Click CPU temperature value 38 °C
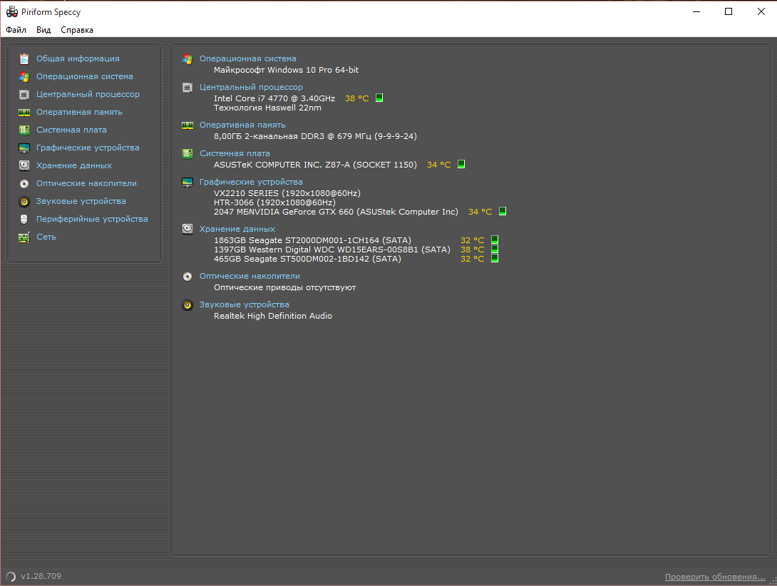Viewport: 777px width, 586px height. pyautogui.click(x=357, y=98)
